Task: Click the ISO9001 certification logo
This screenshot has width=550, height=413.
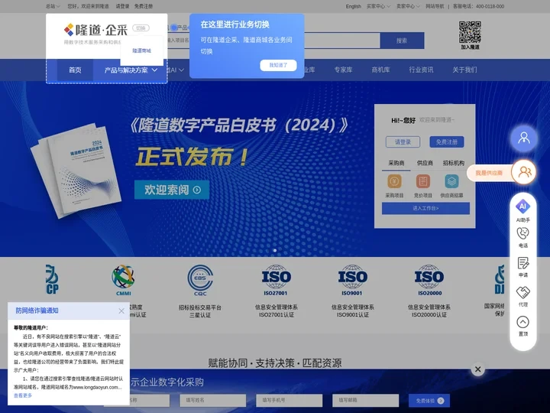Action: [x=352, y=280]
